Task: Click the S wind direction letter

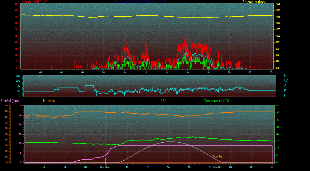Action: tap(285, 86)
